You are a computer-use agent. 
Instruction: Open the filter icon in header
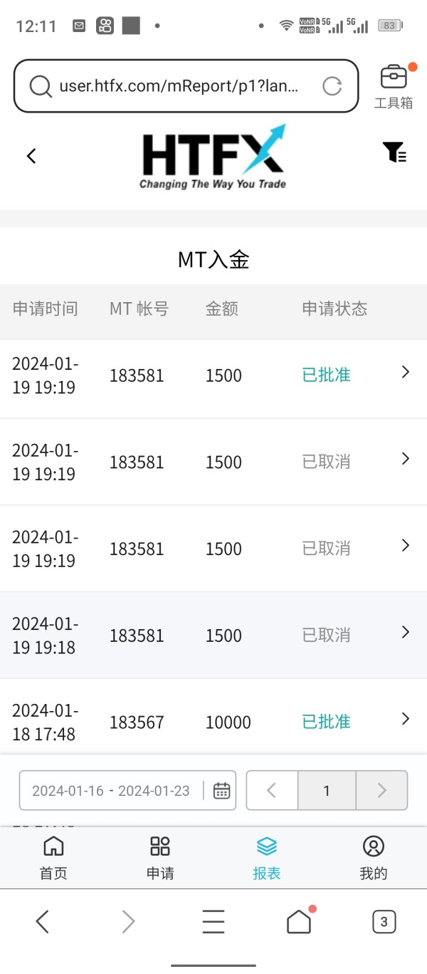(394, 152)
